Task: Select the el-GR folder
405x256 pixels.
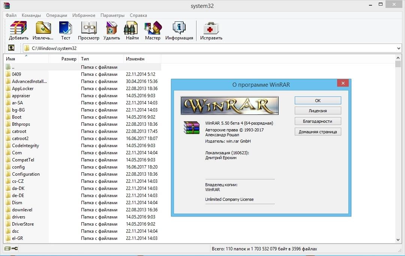Action: 17,238
